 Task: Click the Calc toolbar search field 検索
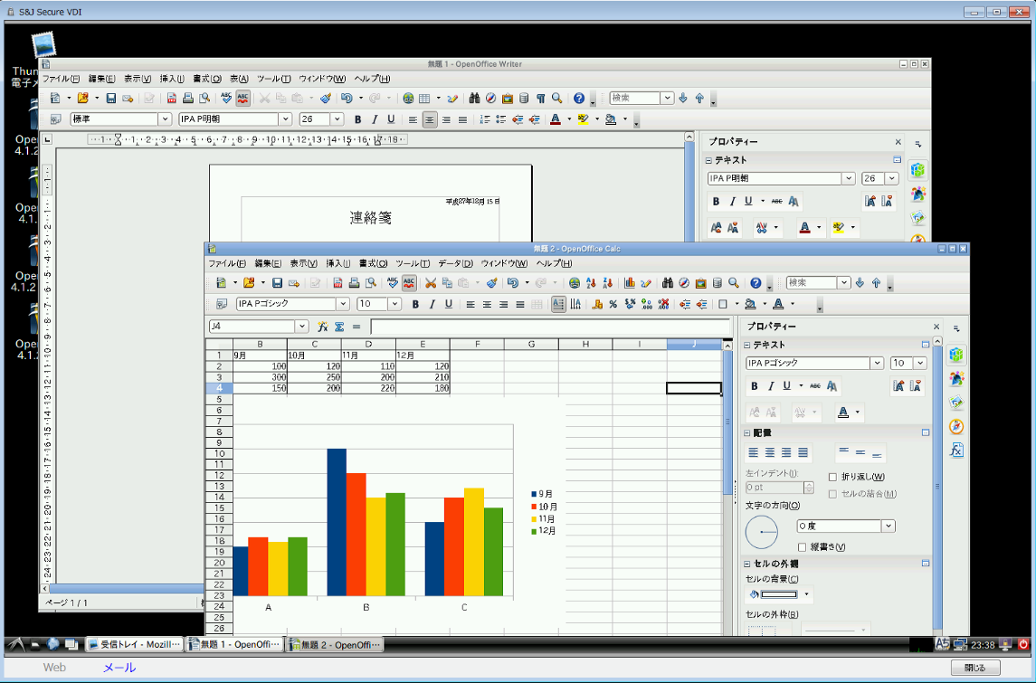coord(812,283)
